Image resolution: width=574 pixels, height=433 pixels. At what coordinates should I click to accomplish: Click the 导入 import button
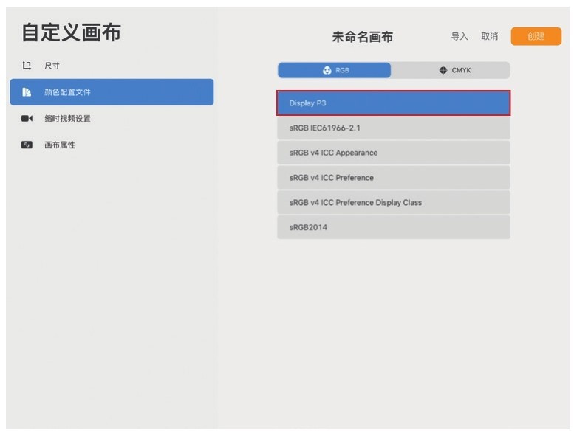coord(459,36)
